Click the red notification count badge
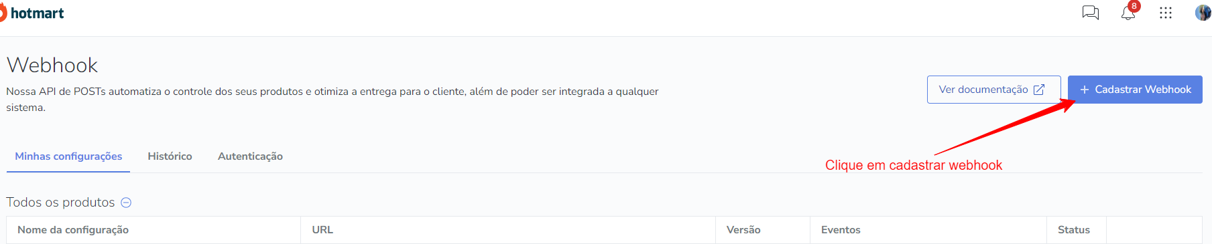The height and width of the screenshot is (244, 1212). point(1134,6)
